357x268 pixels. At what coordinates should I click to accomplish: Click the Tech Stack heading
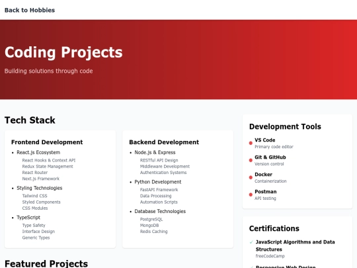pyautogui.click(x=30, y=120)
